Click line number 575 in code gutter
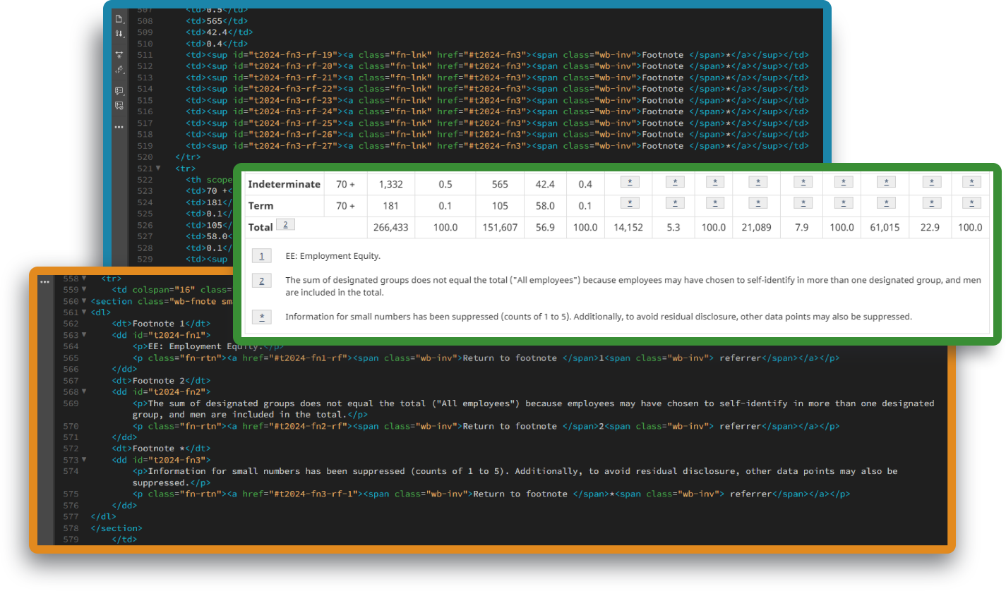Viewport: 1006px width, 591px height. pyautogui.click(x=71, y=494)
